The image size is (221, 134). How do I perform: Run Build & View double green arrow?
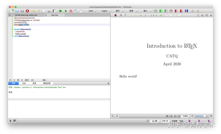[60, 11]
